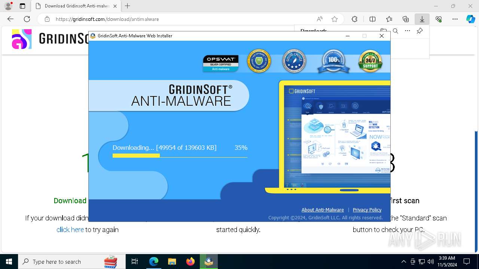The width and height of the screenshot is (479, 269).
Task: Click the 24/7 Support badge
Action: (370, 61)
